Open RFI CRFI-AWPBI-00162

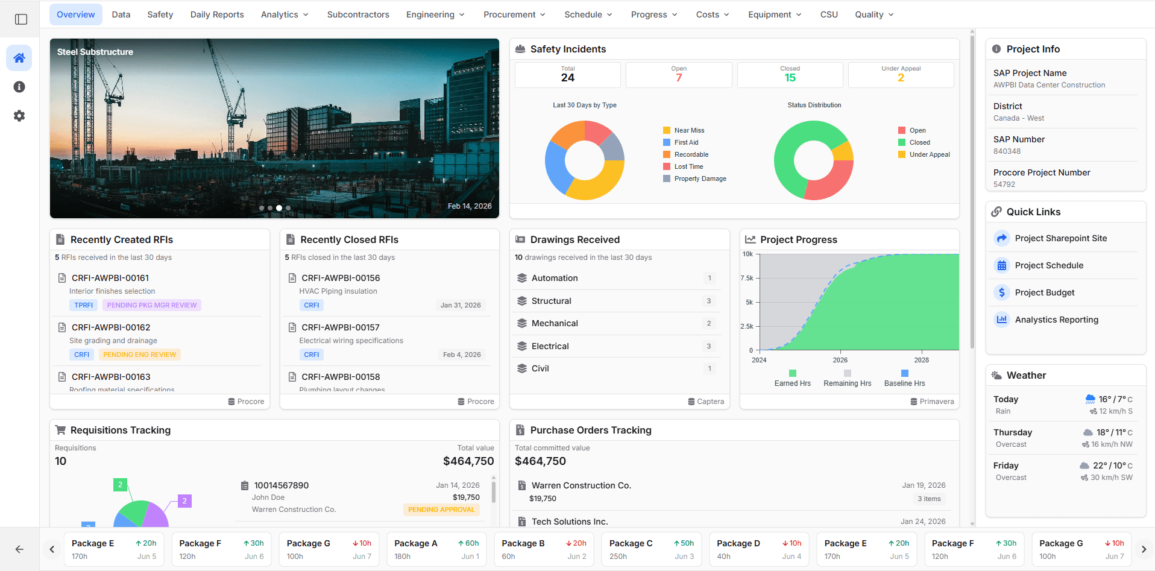point(158,341)
